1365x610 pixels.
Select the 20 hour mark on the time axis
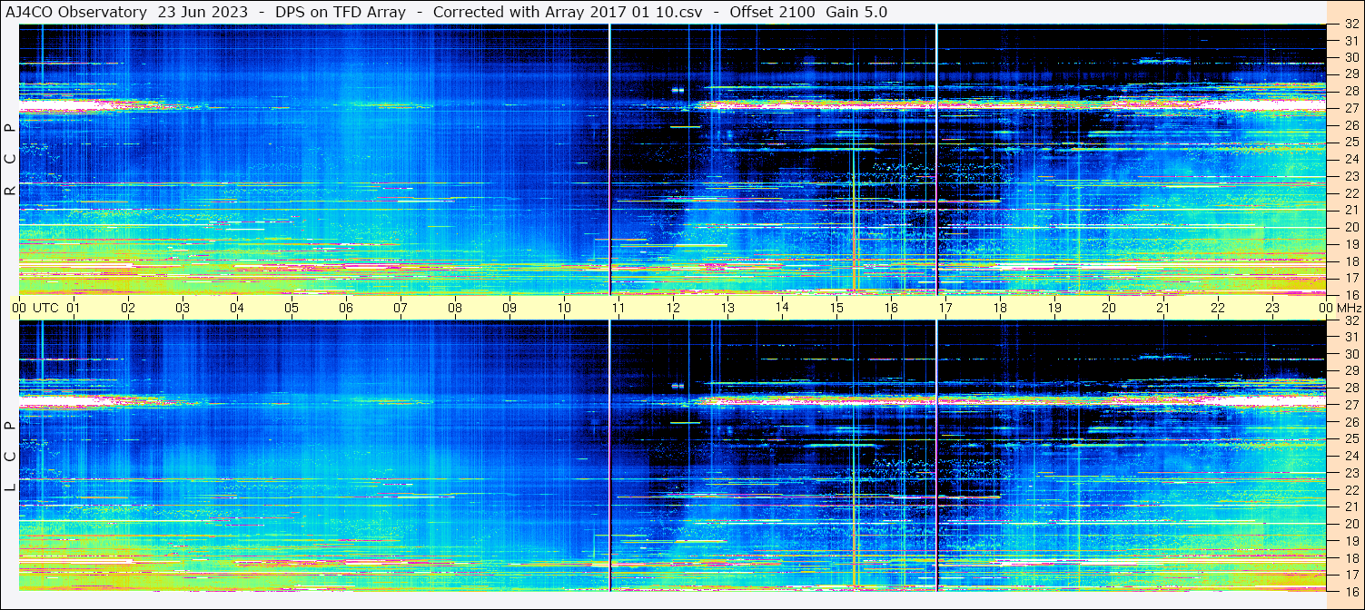(1109, 308)
